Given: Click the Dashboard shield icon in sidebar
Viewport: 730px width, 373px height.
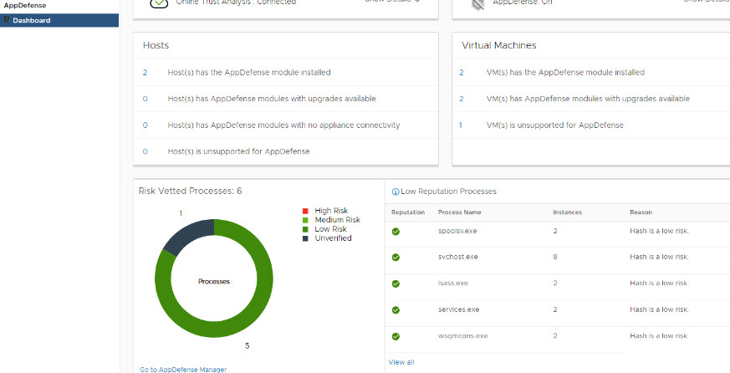Looking at the screenshot, I should tap(7, 20).
